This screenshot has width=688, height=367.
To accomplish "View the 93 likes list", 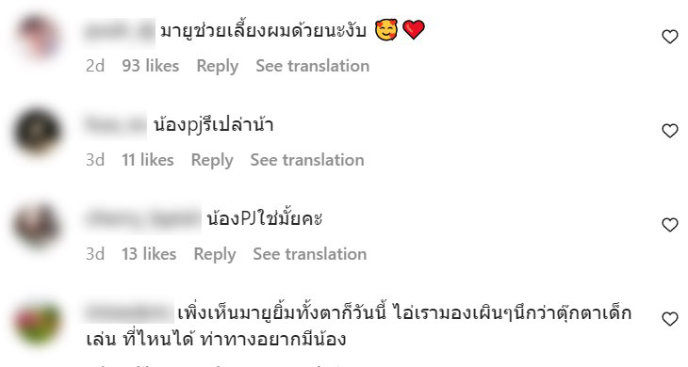I will (x=151, y=66).
